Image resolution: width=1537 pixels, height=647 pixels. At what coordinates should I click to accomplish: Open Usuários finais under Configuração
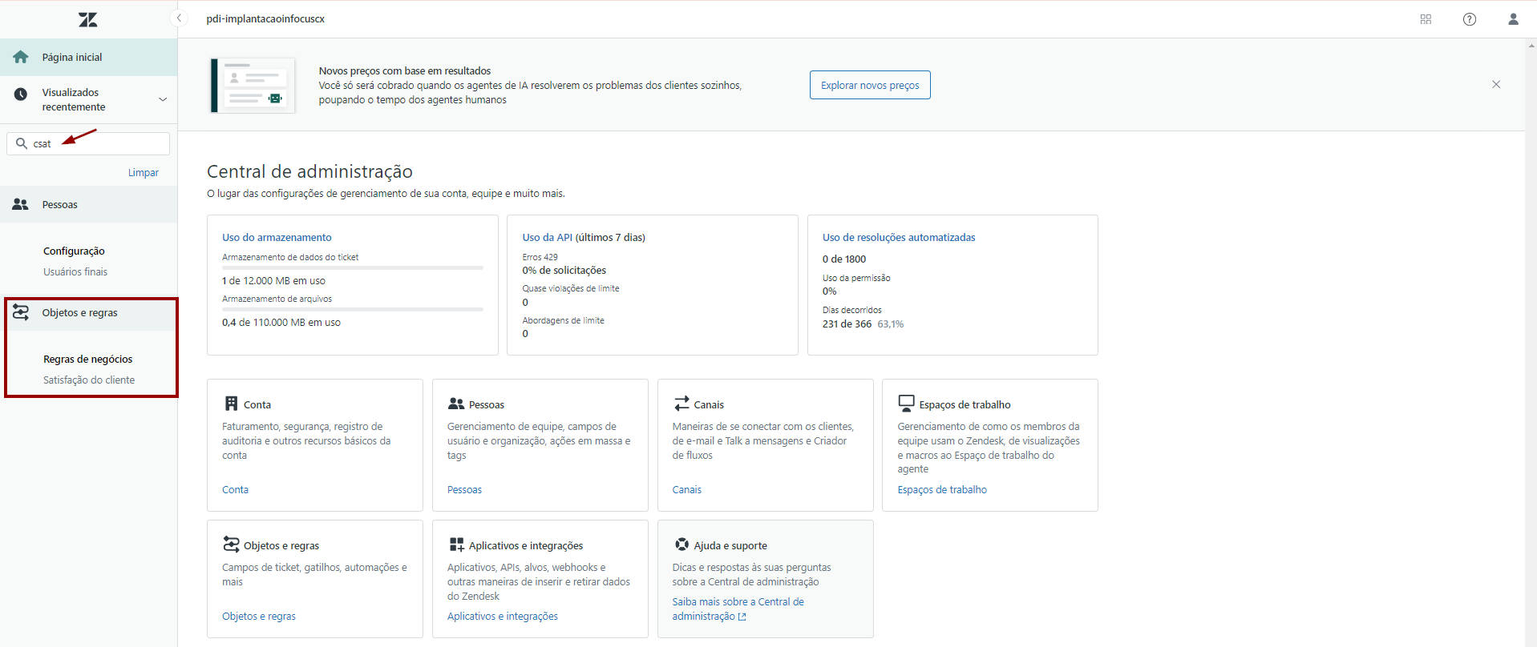[x=75, y=271]
